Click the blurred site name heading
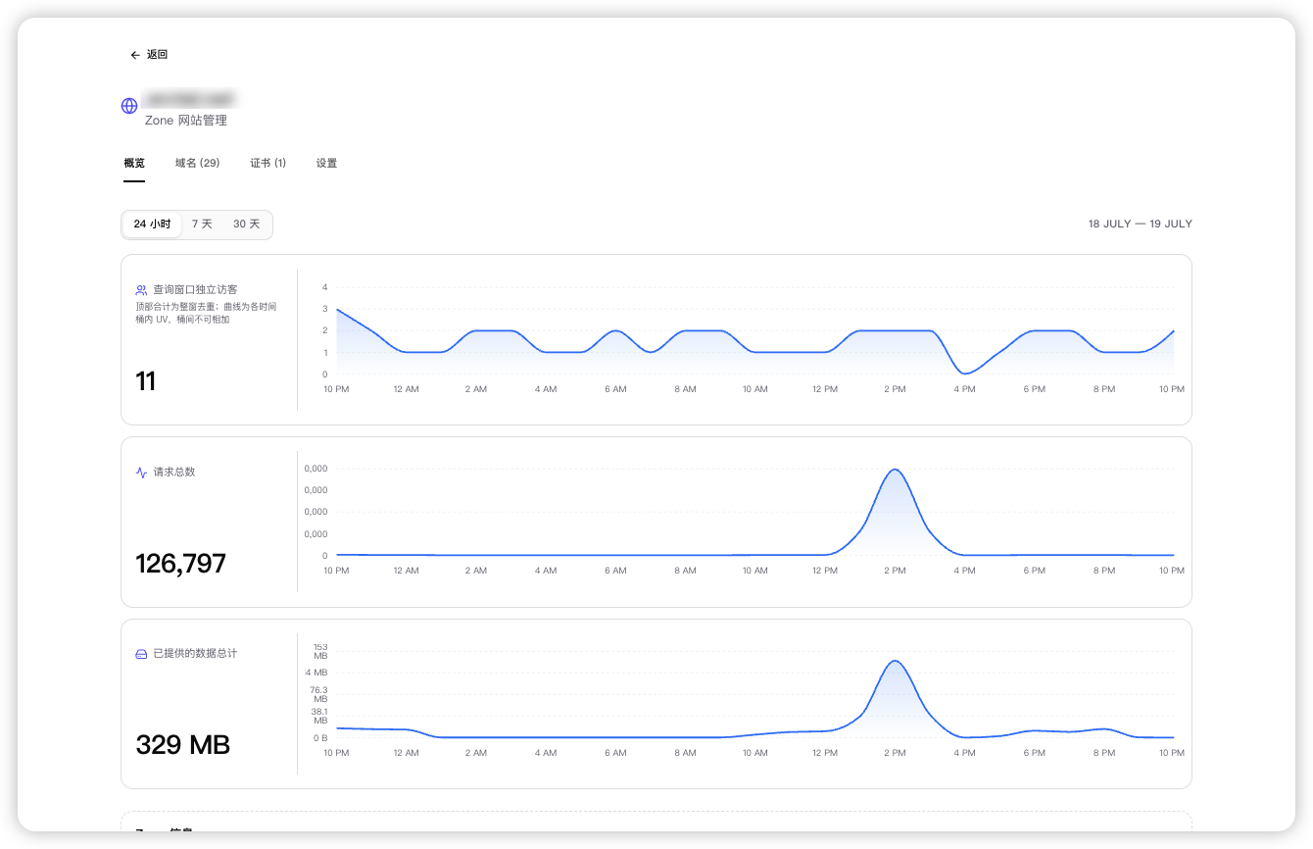 [190, 99]
